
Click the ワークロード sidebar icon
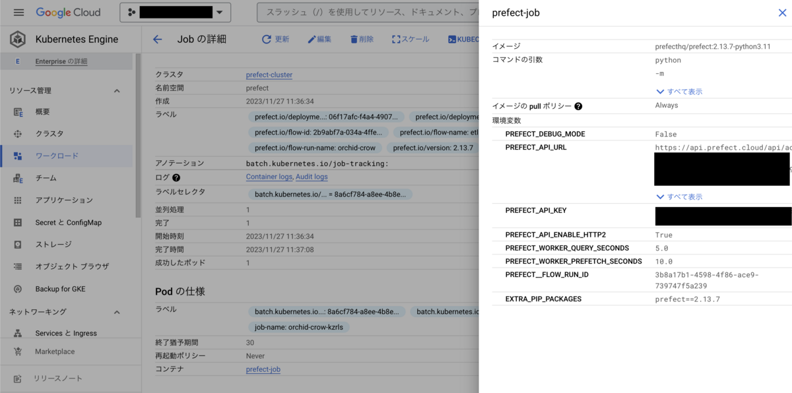(x=18, y=156)
